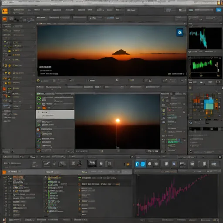Screen dimensions: 223x223
Task: Open the first menu beside the app logo
Action: (x=18, y=10)
